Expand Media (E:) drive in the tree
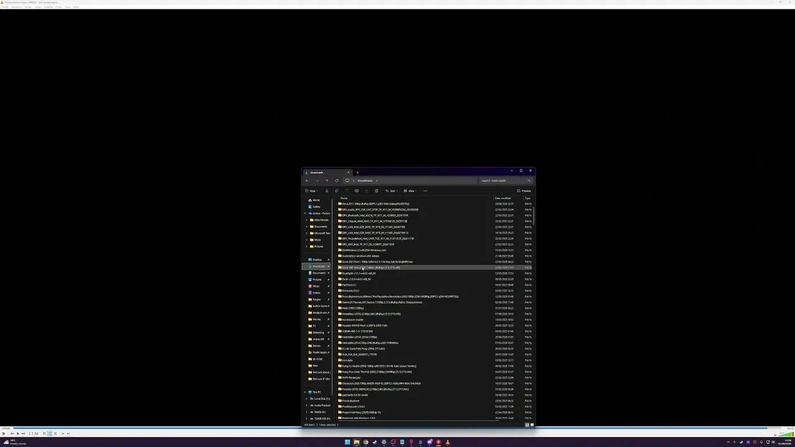 (307, 412)
